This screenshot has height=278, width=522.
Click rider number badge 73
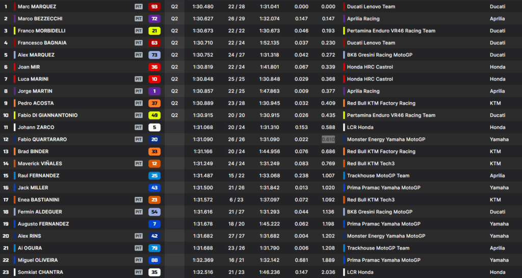coord(154,55)
